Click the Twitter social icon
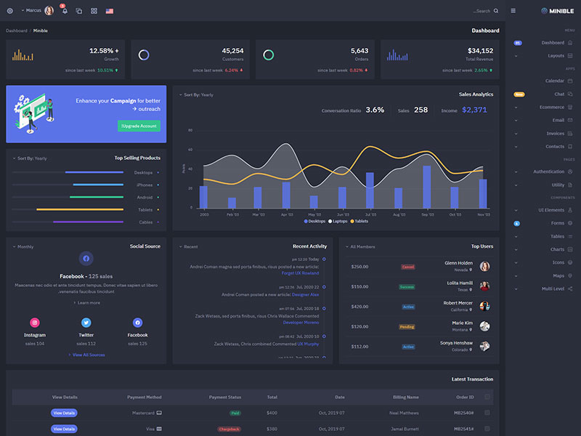This screenshot has height=436, width=581. coord(86,323)
